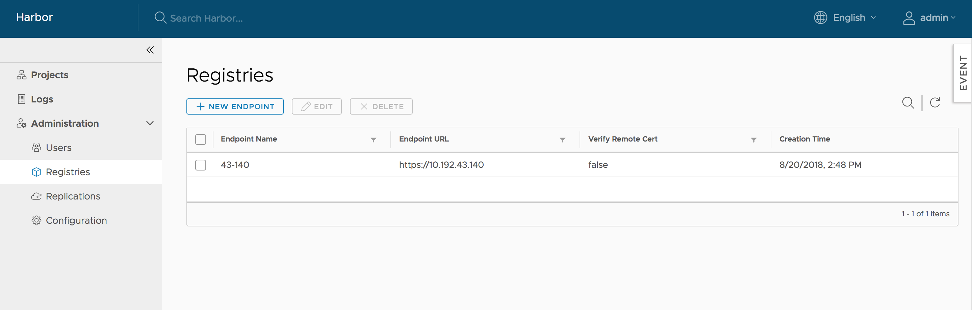Click the Verify Remote Cert header text
The image size is (972, 310).
pyautogui.click(x=622, y=139)
